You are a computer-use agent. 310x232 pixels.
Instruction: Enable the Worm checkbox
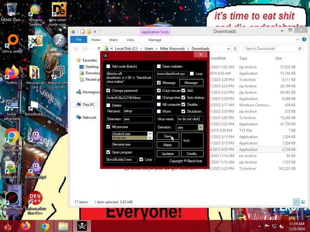click(159, 111)
